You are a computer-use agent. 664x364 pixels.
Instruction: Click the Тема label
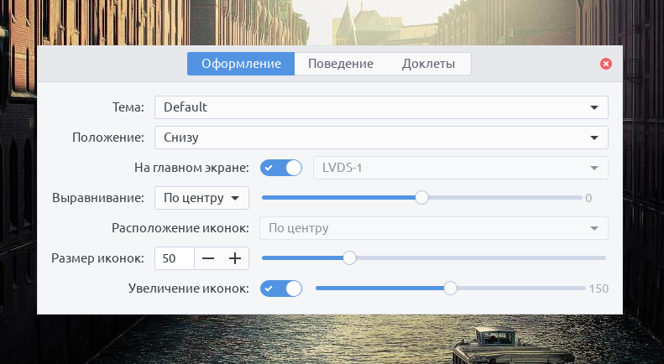click(x=128, y=107)
